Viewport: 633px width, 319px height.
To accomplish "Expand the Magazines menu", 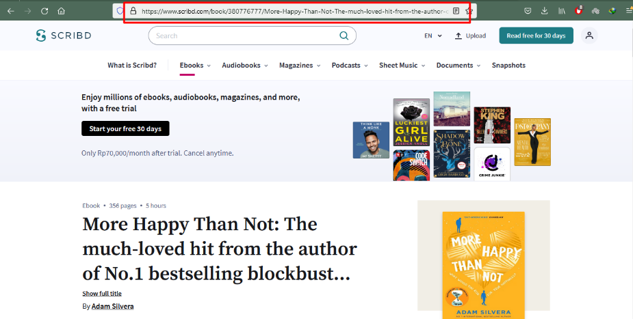I will coord(300,66).
